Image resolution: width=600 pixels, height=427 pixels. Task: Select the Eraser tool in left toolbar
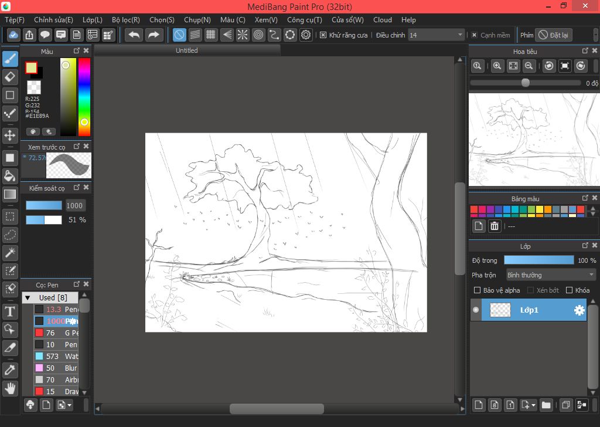pos(10,77)
